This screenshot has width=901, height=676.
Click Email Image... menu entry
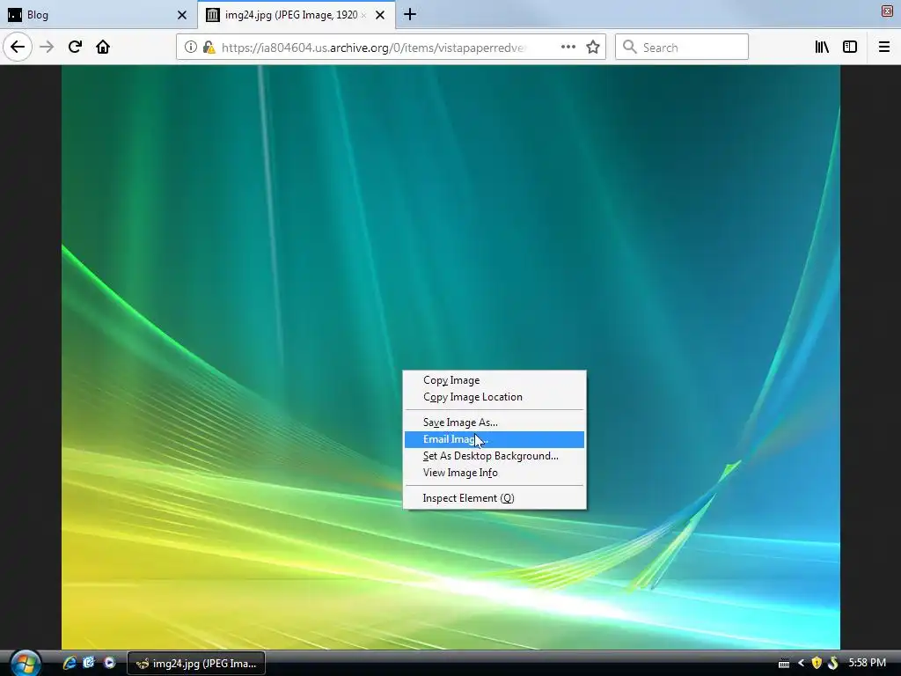click(x=494, y=439)
